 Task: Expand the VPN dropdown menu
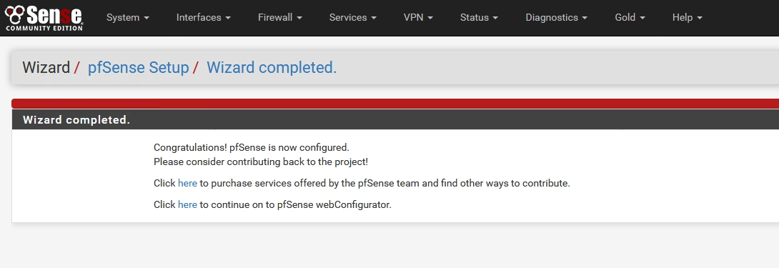(x=418, y=17)
